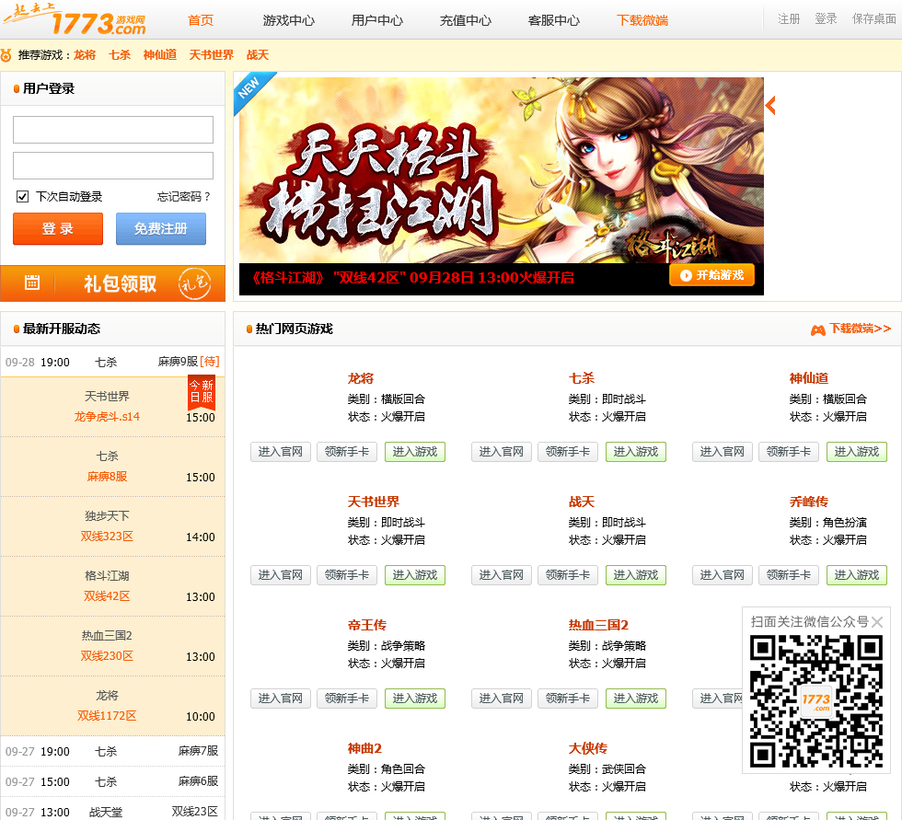Click server link 双线230区
Screen dimensions: 902x820
(x=107, y=656)
